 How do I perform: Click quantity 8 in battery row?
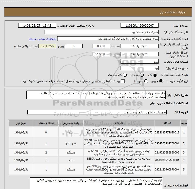46,132
